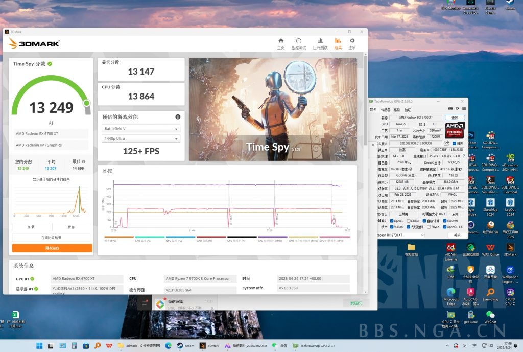Toggle the OpenCL checkbox in GPU-Z

tap(392, 221)
